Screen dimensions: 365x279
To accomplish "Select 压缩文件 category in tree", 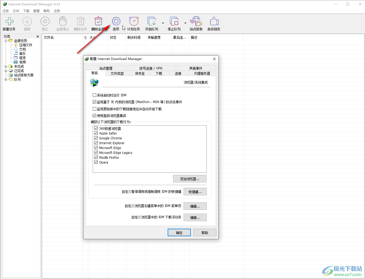I will (x=26, y=45).
